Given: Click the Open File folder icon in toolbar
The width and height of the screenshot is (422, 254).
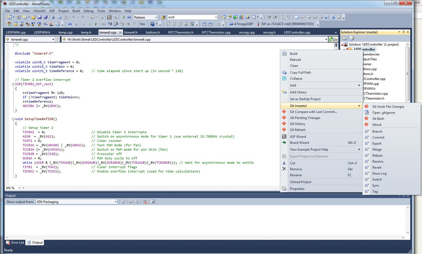Looking at the screenshot, I should pyautogui.click(x=34, y=17).
